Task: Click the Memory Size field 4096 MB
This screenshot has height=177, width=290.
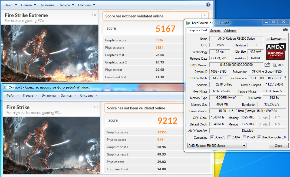Action: click(x=222, y=104)
